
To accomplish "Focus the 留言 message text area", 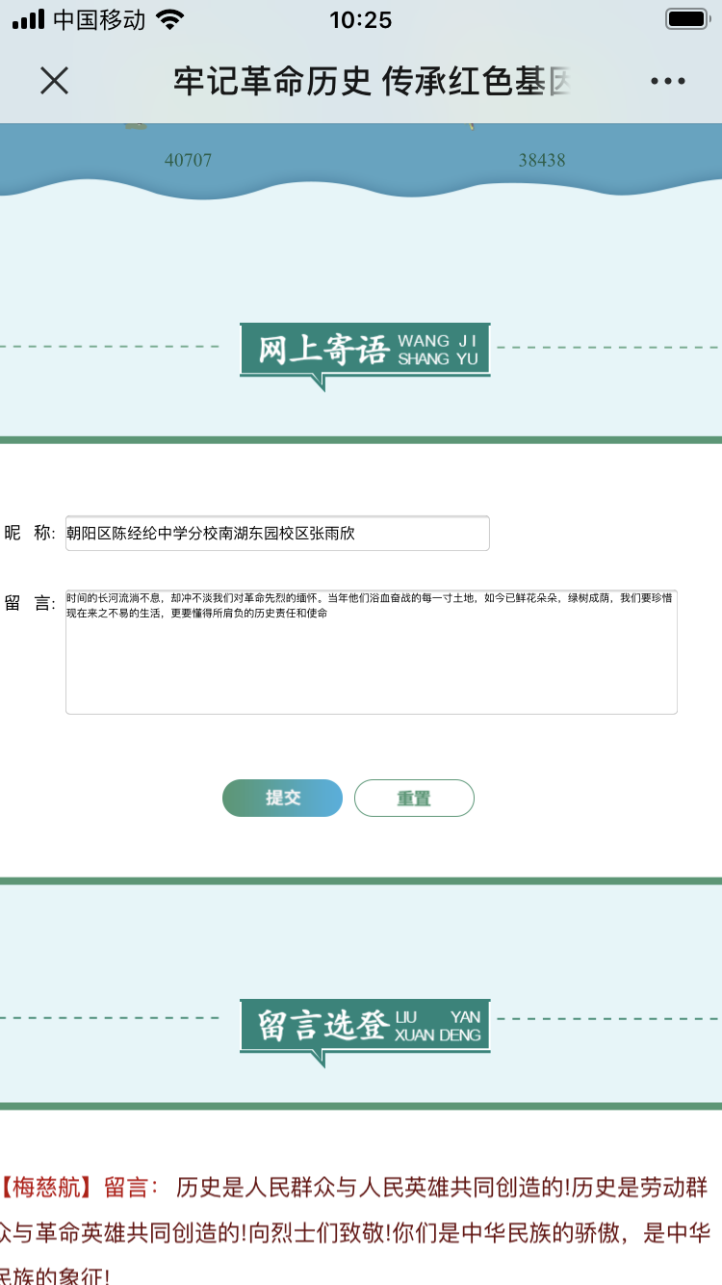I will point(371,652).
